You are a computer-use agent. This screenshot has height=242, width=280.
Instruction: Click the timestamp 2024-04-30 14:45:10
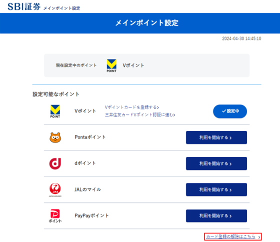click(x=241, y=38)
